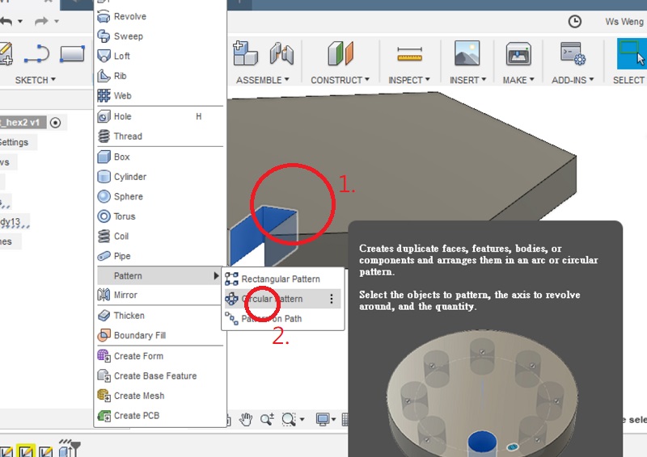Screen dimensions: 647x457
Task: Click the blue selected face on model
Action: 247,234
